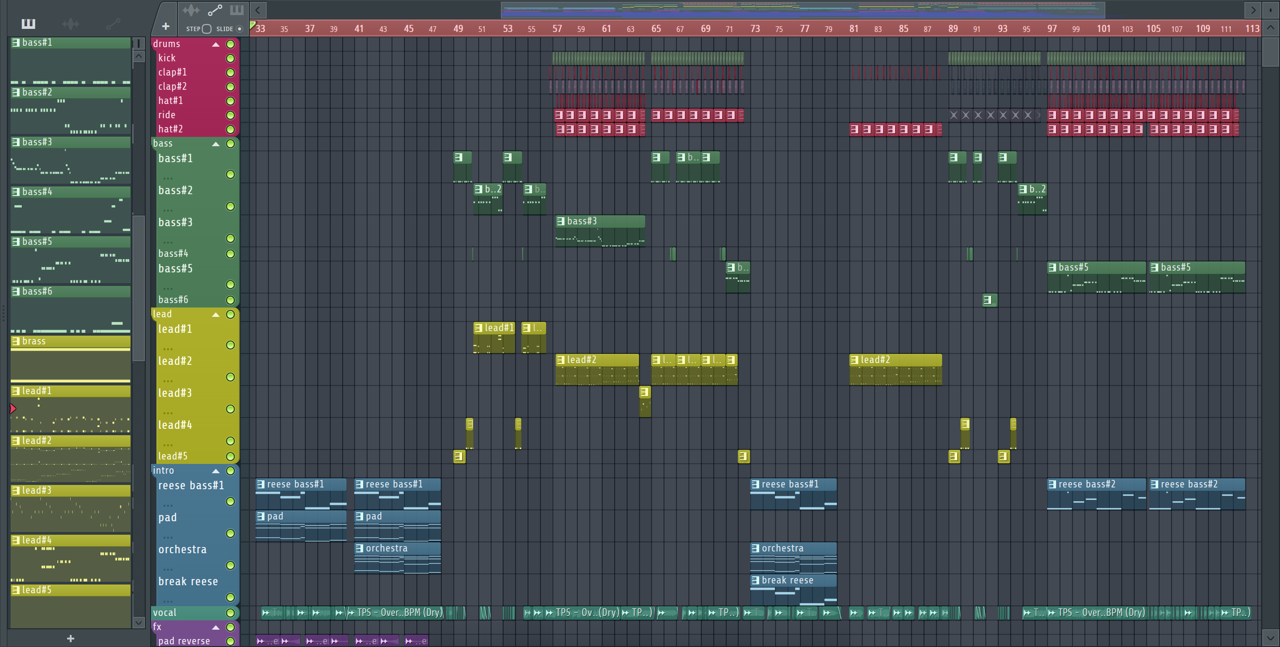Click the pink arrow marker beside lead#1
Viewport: 1280px width, 647px height.
pos(13,408)
